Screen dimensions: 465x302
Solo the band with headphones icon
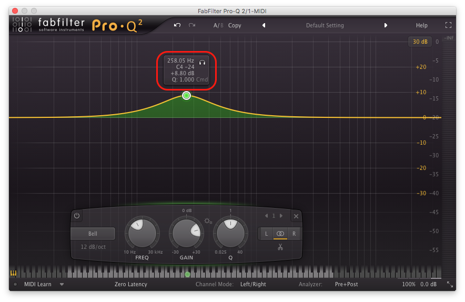pyautogui.click(x=202, y=63)
